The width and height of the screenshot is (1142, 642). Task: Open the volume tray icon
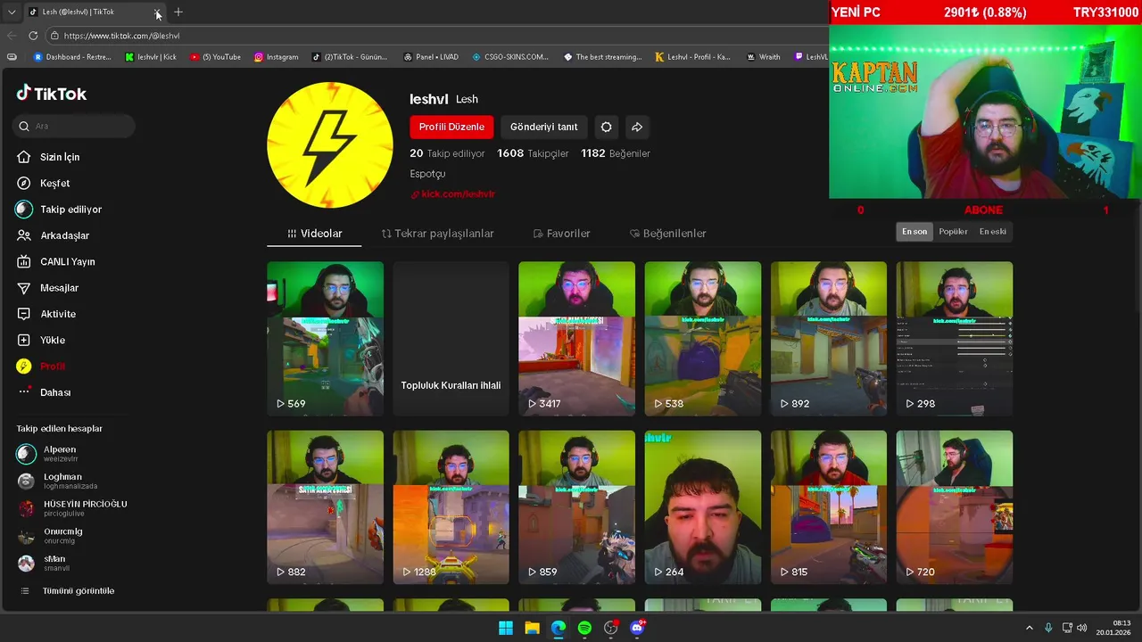[1081, 628]
